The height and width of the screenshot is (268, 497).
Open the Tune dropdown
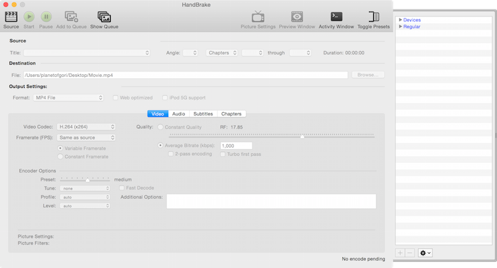85,188
